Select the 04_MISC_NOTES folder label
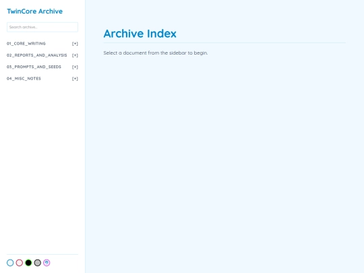This screenshot has height=273, width=364. click(24, 78)
